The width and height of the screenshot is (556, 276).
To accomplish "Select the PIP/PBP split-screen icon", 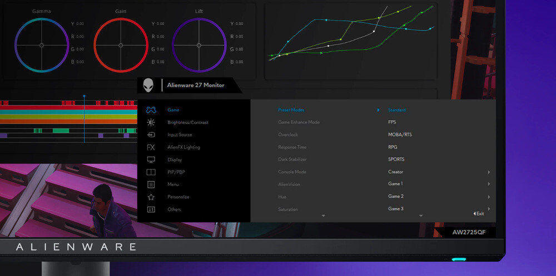I will 151,172.
